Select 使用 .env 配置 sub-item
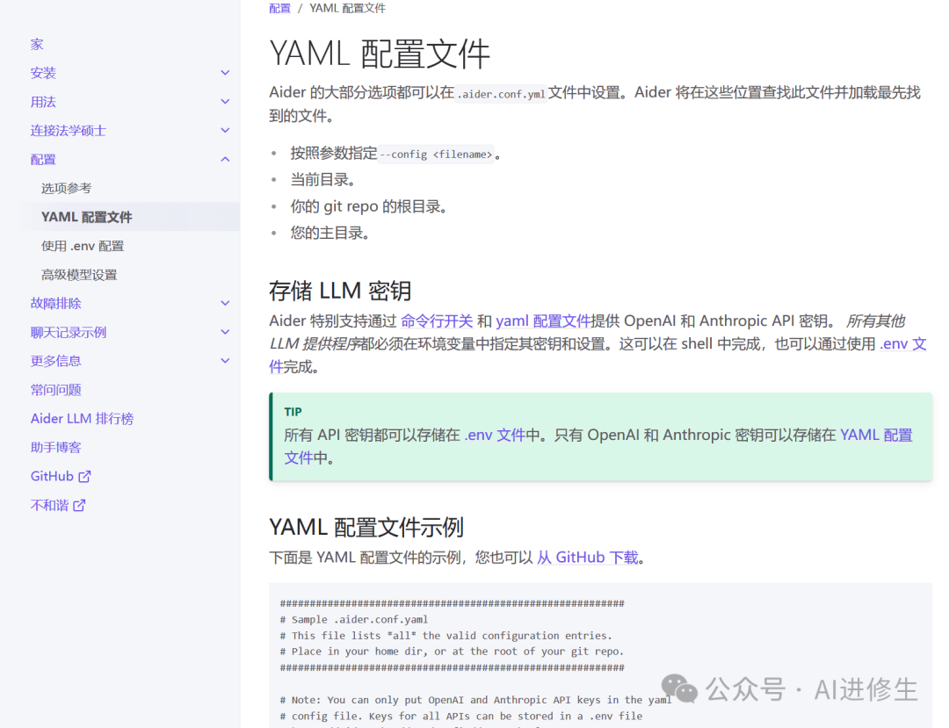The width and height of the screenshot is (949, 728). [x=83, y=246]
